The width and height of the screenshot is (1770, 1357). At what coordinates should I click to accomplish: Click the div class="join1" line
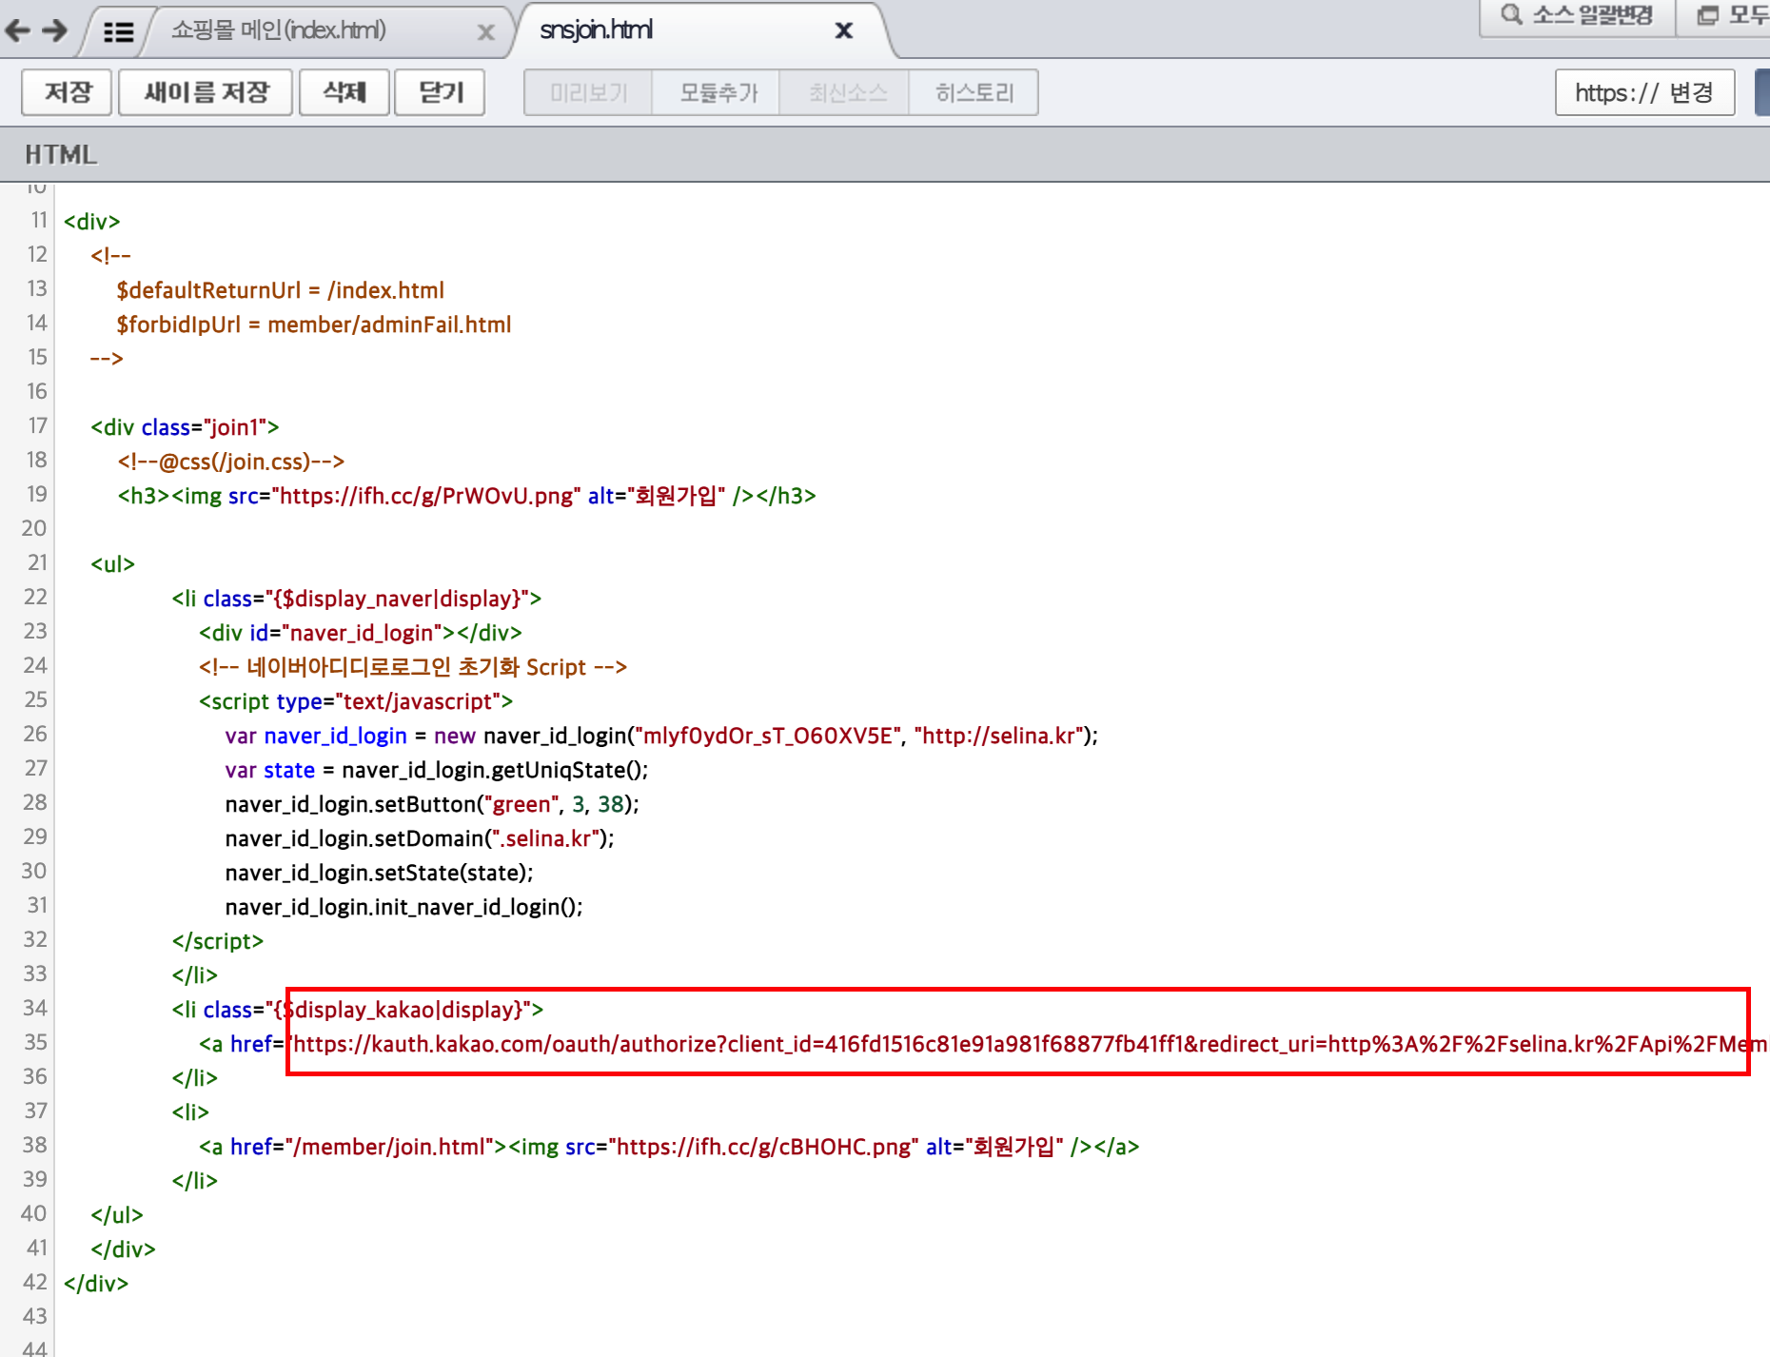point(185,427)
